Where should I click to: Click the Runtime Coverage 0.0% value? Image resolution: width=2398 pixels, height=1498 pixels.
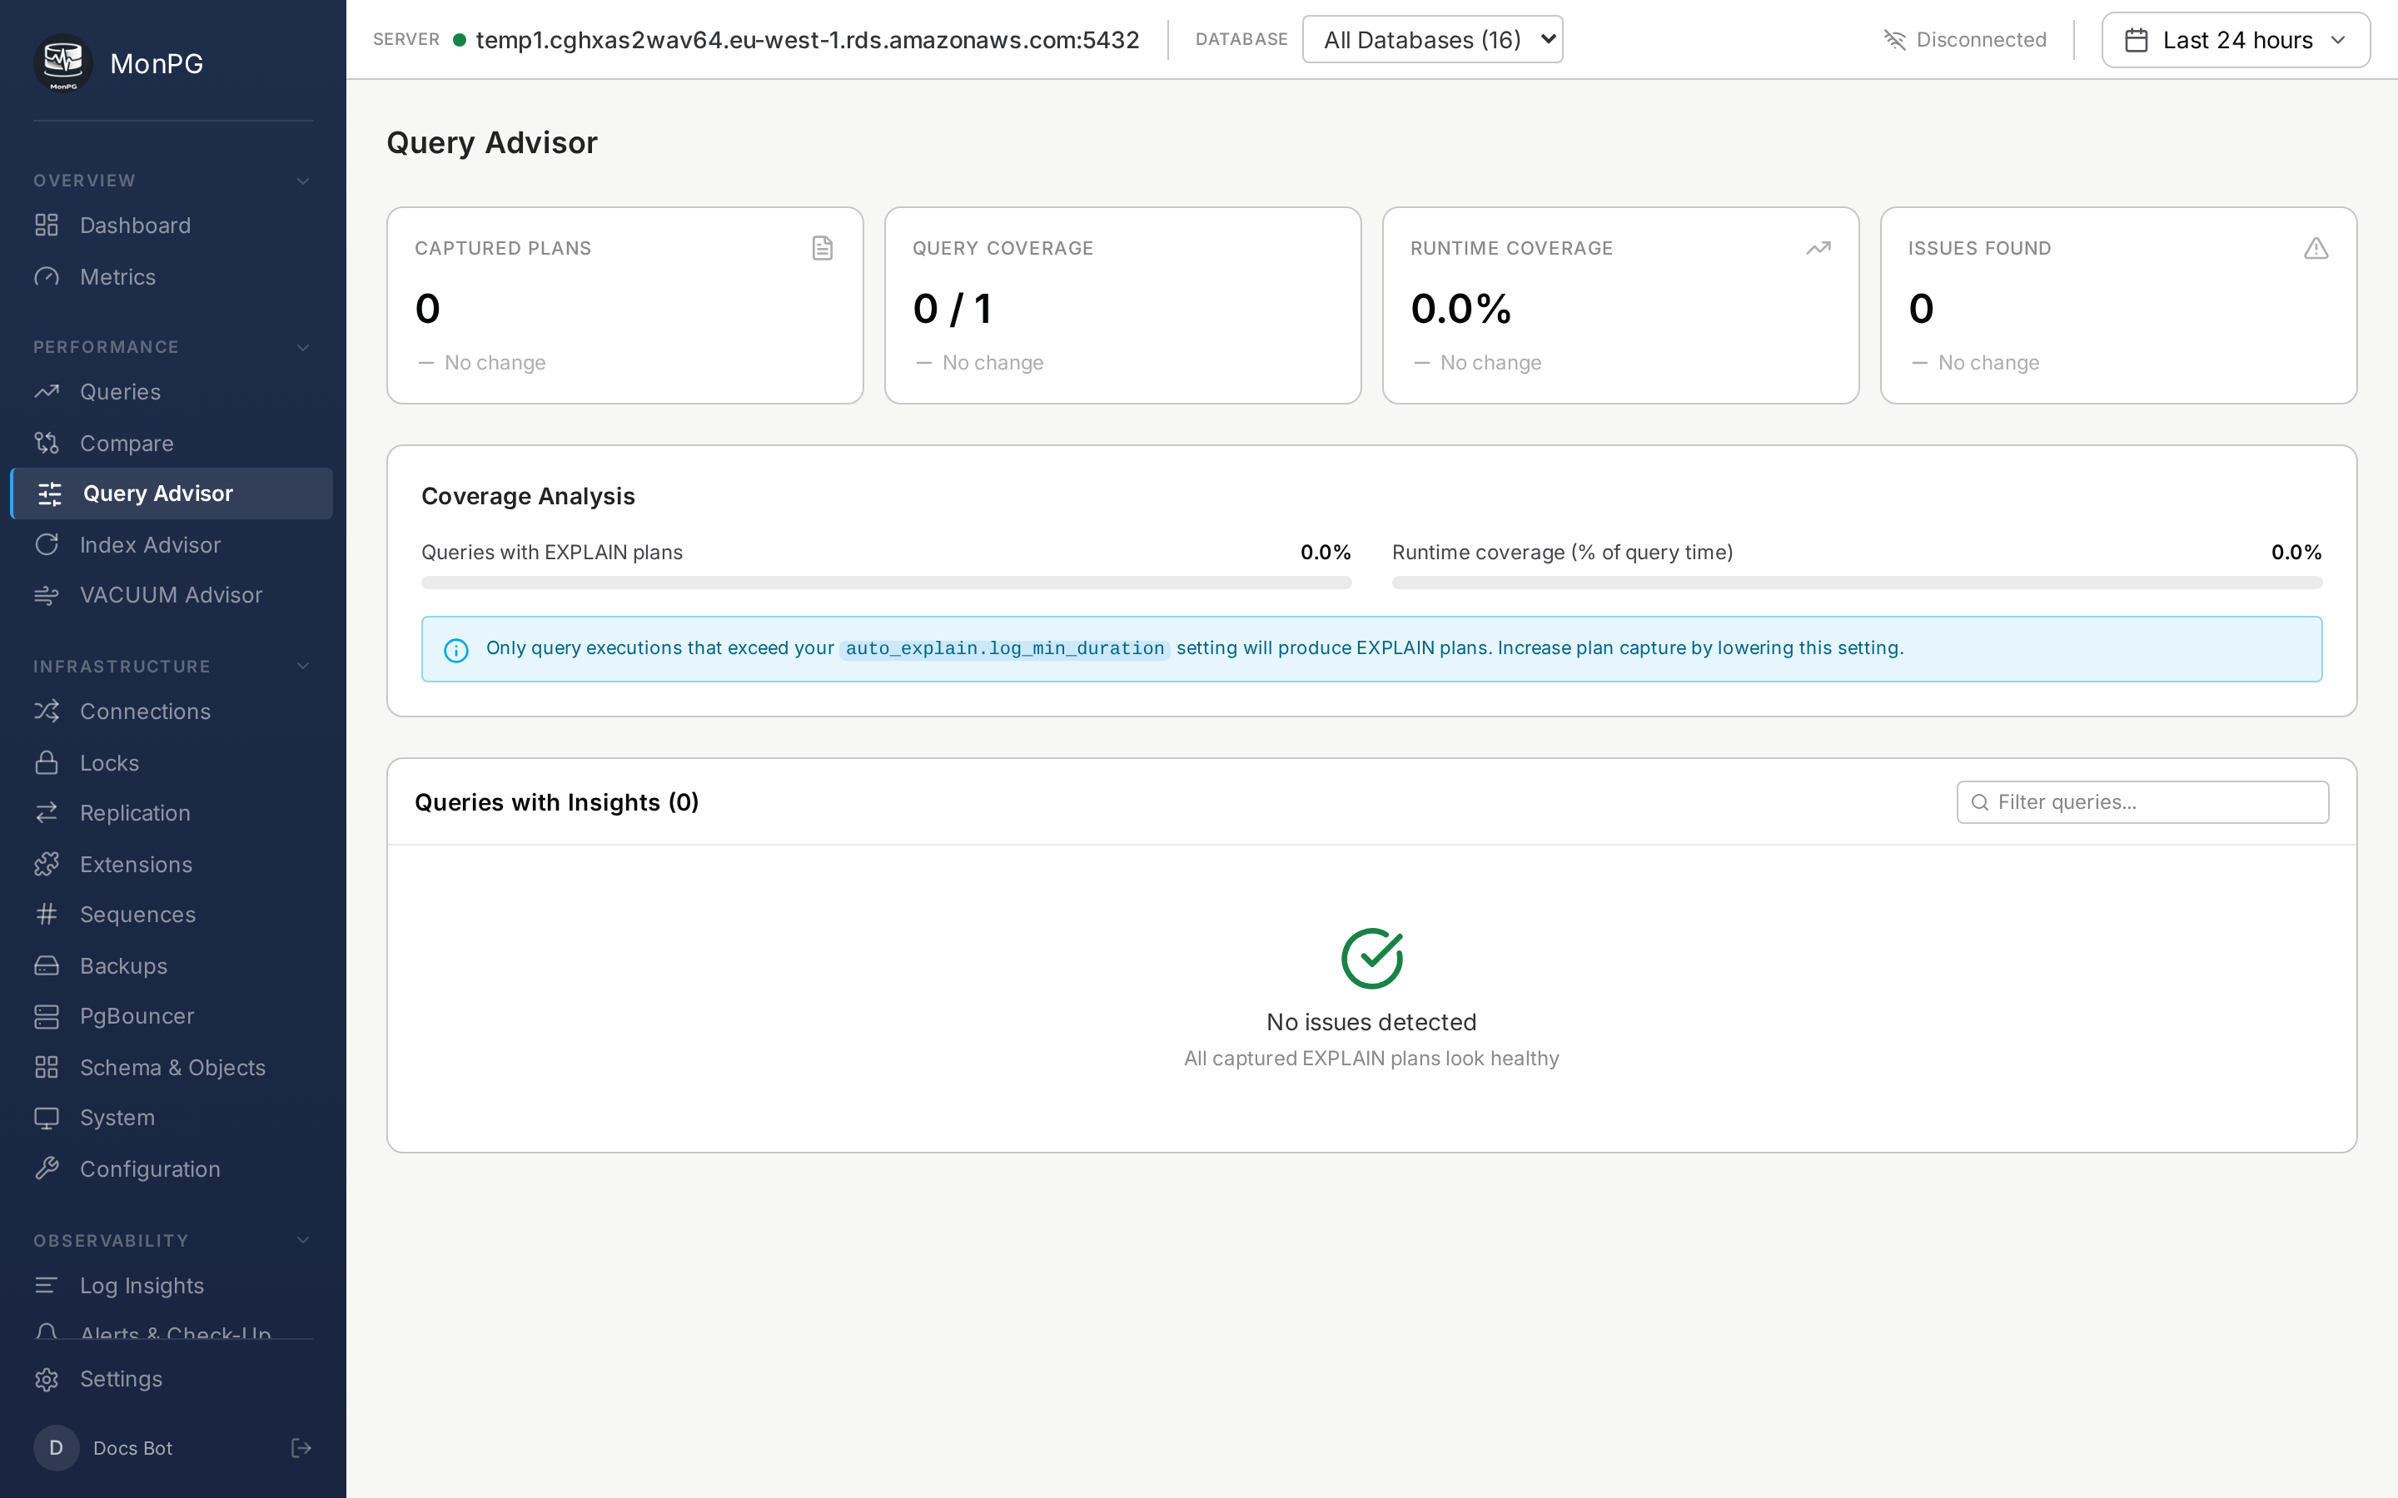1460,309
